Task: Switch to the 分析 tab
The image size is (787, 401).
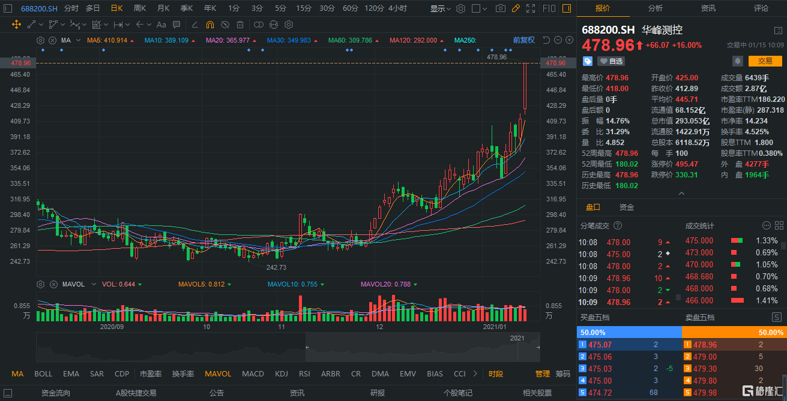Action: [656, 8]
